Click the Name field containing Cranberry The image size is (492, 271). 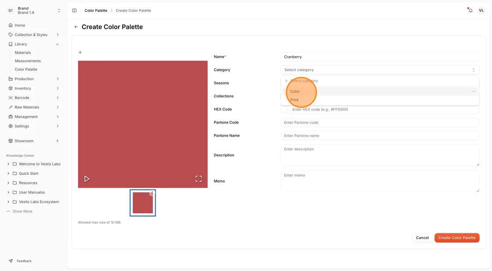tap(380, 57)
